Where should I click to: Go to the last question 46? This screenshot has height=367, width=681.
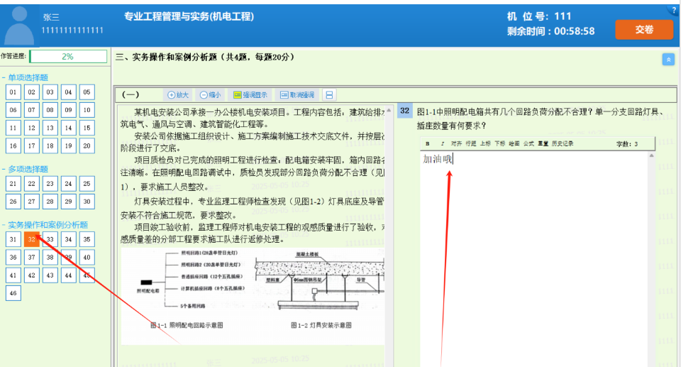[x=13, y=293]
